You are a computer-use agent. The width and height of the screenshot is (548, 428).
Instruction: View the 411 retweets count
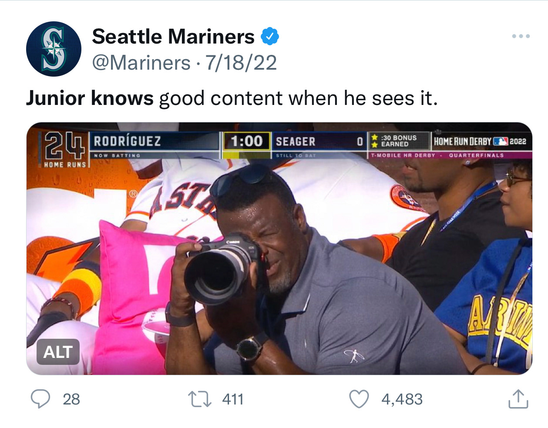pyautogui.click(x=233, y=399)
